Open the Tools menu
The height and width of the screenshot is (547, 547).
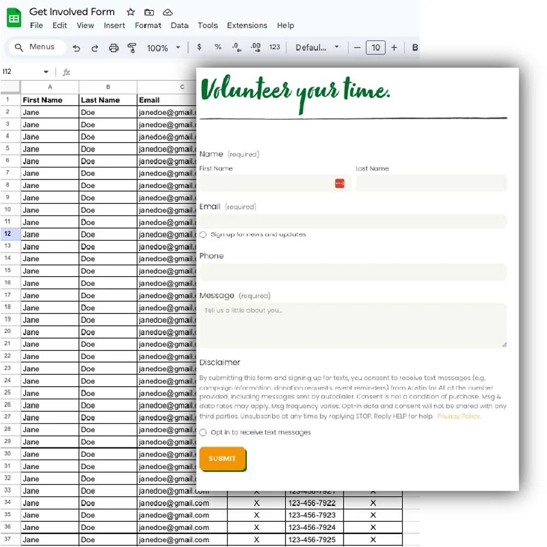tap(207, 26)
